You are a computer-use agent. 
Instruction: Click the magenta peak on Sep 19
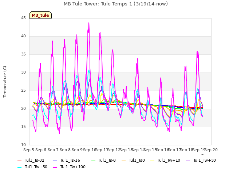pyautogui.click(x=197, y=51)
